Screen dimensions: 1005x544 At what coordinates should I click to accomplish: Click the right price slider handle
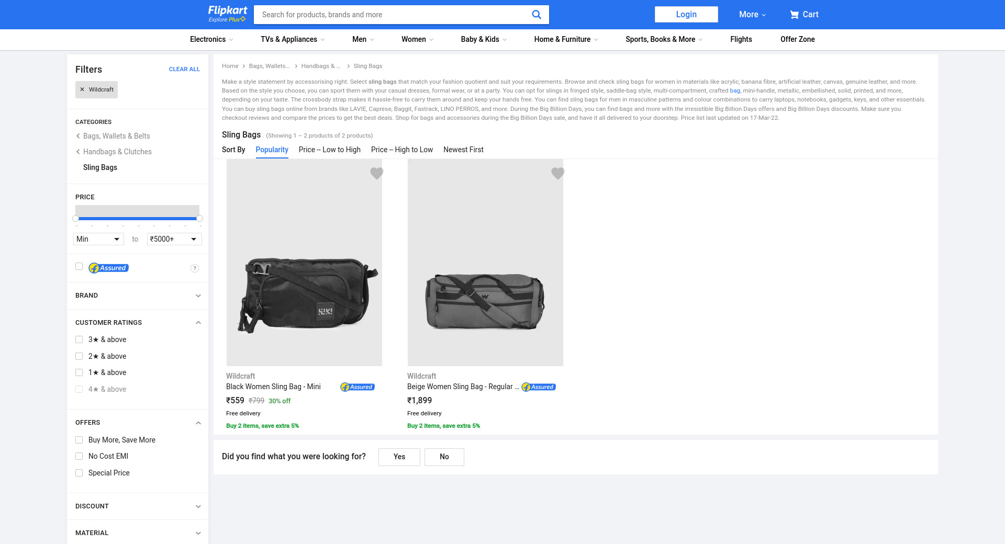click(199, 218)
